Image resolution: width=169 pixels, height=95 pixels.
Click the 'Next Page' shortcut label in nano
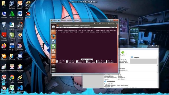click(92, 63)
